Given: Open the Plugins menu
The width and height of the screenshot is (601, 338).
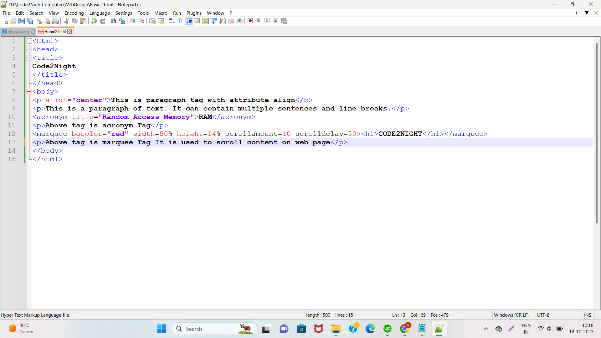Looking at the screenshot, I should click(194, 13).
